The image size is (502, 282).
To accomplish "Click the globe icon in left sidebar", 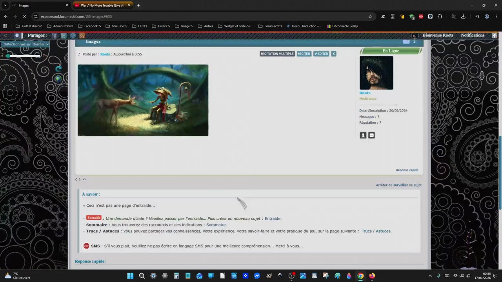I will 58,79.
